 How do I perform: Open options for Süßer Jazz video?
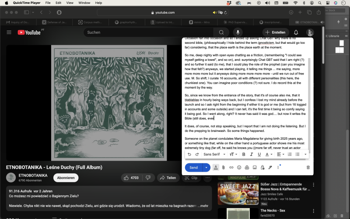click(x=313, y=184)
